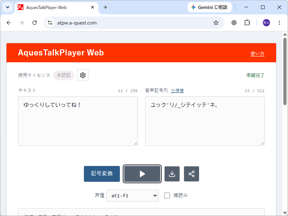Click the atpw.a-quest.com address bar
This screenshot has width=288, height=216.
[x=134, y=23]
